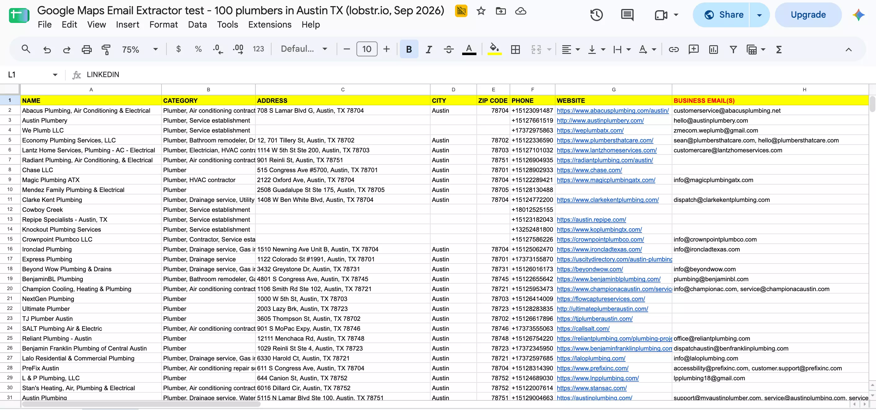Open the Data menu
This screenshot has height=410, width=876.
(197, 25)
